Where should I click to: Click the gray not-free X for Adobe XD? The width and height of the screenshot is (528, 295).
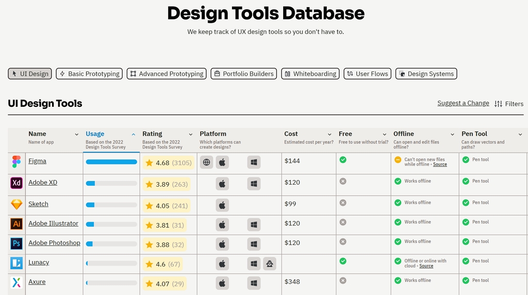[x=343, y=182]
